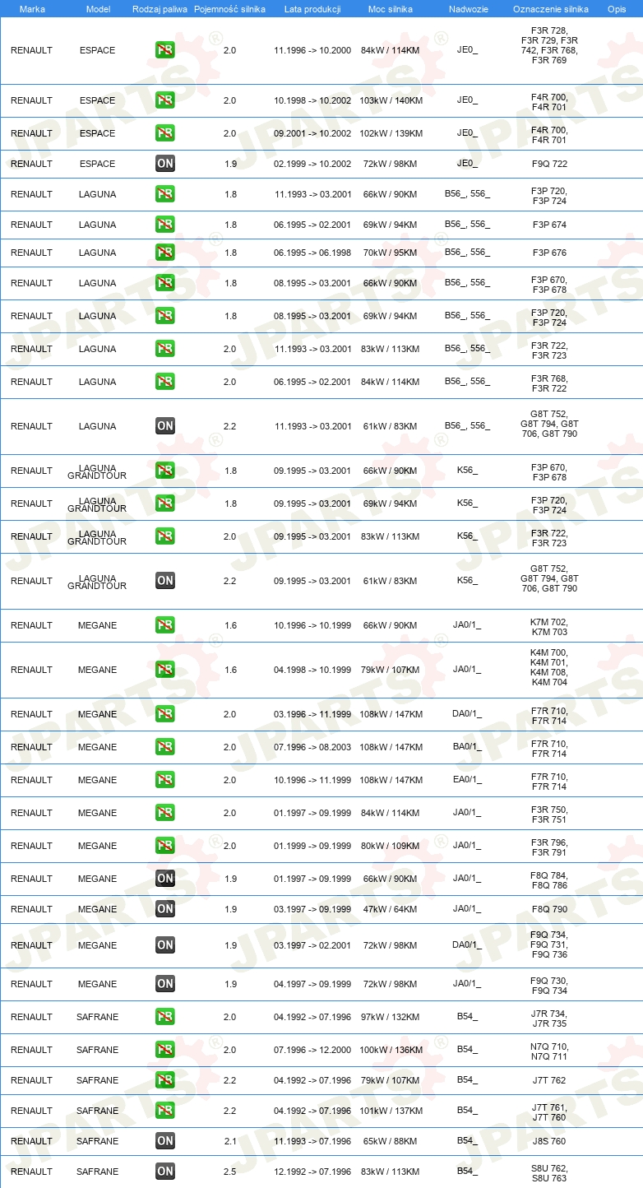Click the petrol icon for Megane 79kW/107KM

click(x=164, y=670)
